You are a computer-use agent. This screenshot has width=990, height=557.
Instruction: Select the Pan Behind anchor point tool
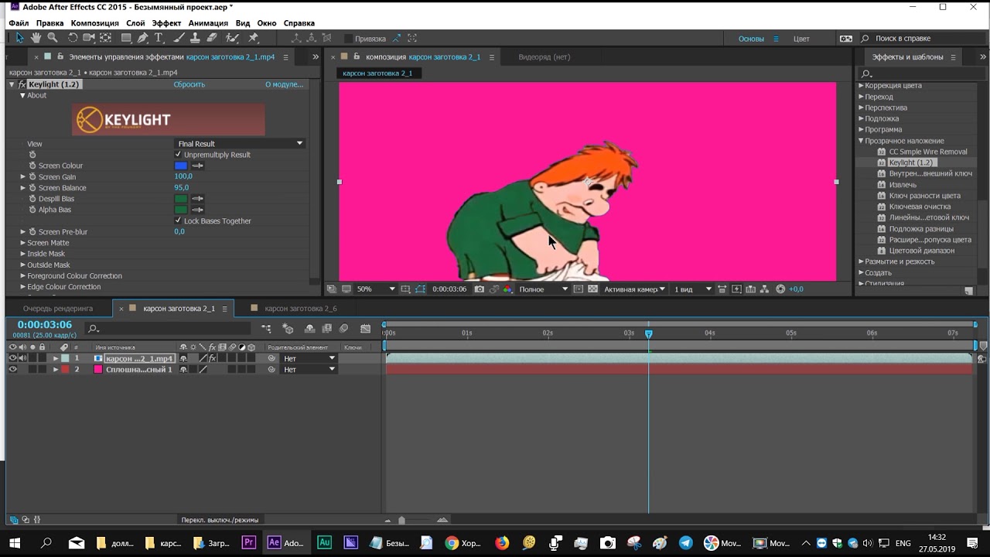pyautogui.click(x=106, y=38)
